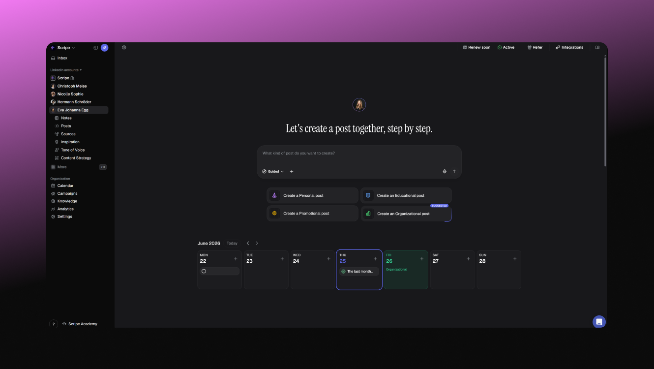Click the purple feather new-post icon

(104, 48)
